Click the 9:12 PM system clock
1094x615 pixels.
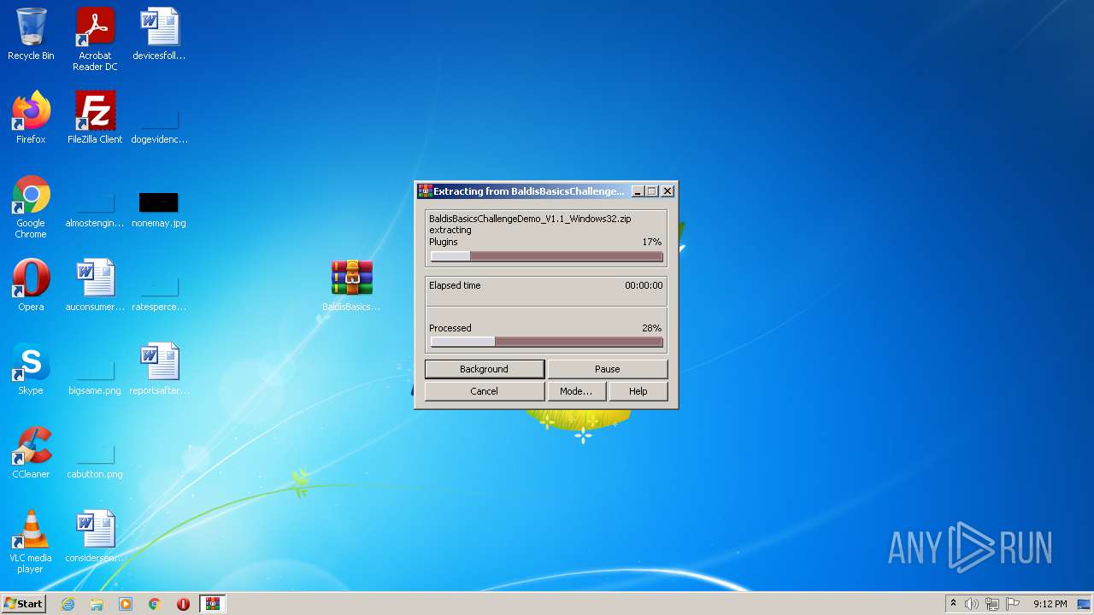(1050, 604)
